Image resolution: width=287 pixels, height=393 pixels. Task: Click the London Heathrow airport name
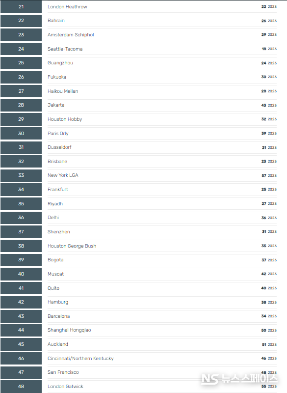point(67,7)
